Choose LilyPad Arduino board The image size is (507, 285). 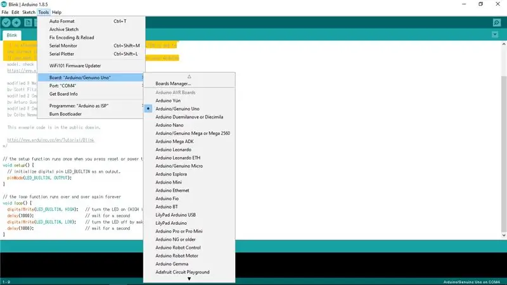point(189,223)
